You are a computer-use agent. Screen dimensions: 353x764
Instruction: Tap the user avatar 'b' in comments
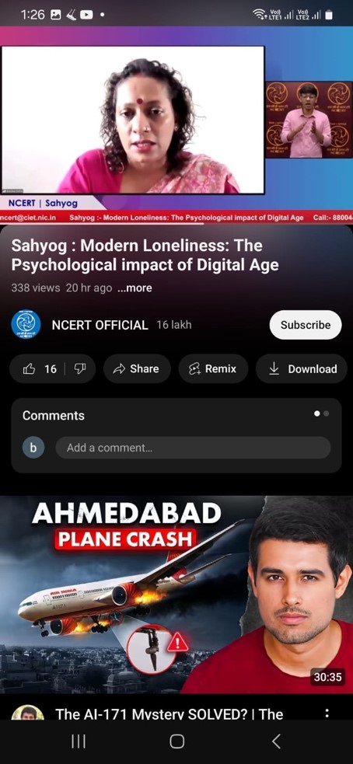click(x=33, y=448)
